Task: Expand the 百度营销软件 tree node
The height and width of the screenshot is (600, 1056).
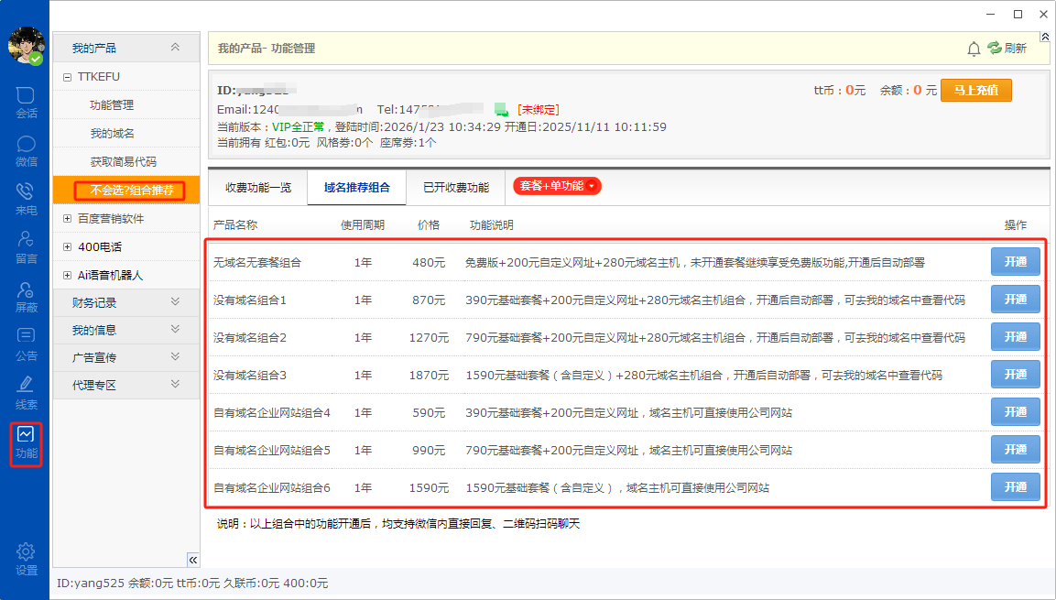Action: pos(67,219)
